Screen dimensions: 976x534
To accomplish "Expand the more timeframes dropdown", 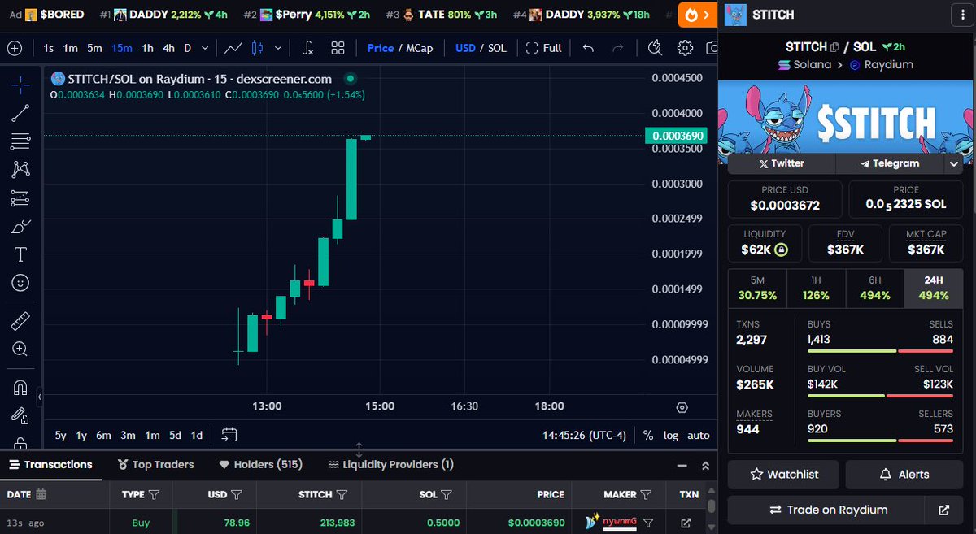I will (205, 48).
